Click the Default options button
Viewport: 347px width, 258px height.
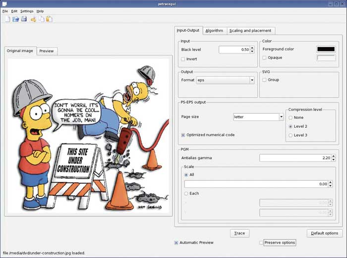325,233
